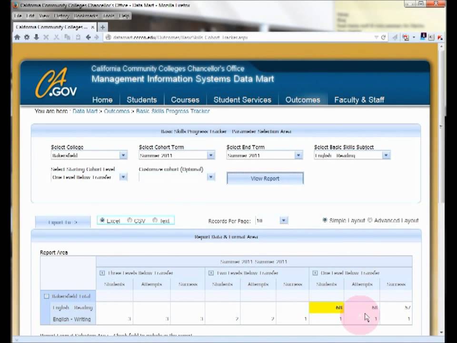Click the cut scissors toolbar icon

click(57, 37)
